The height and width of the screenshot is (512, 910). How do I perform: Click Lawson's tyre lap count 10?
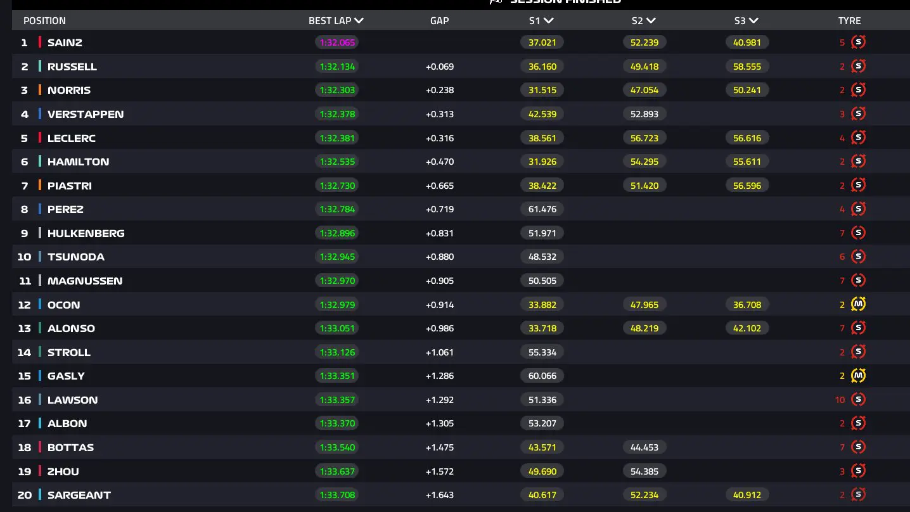click(x=840, y=400)
